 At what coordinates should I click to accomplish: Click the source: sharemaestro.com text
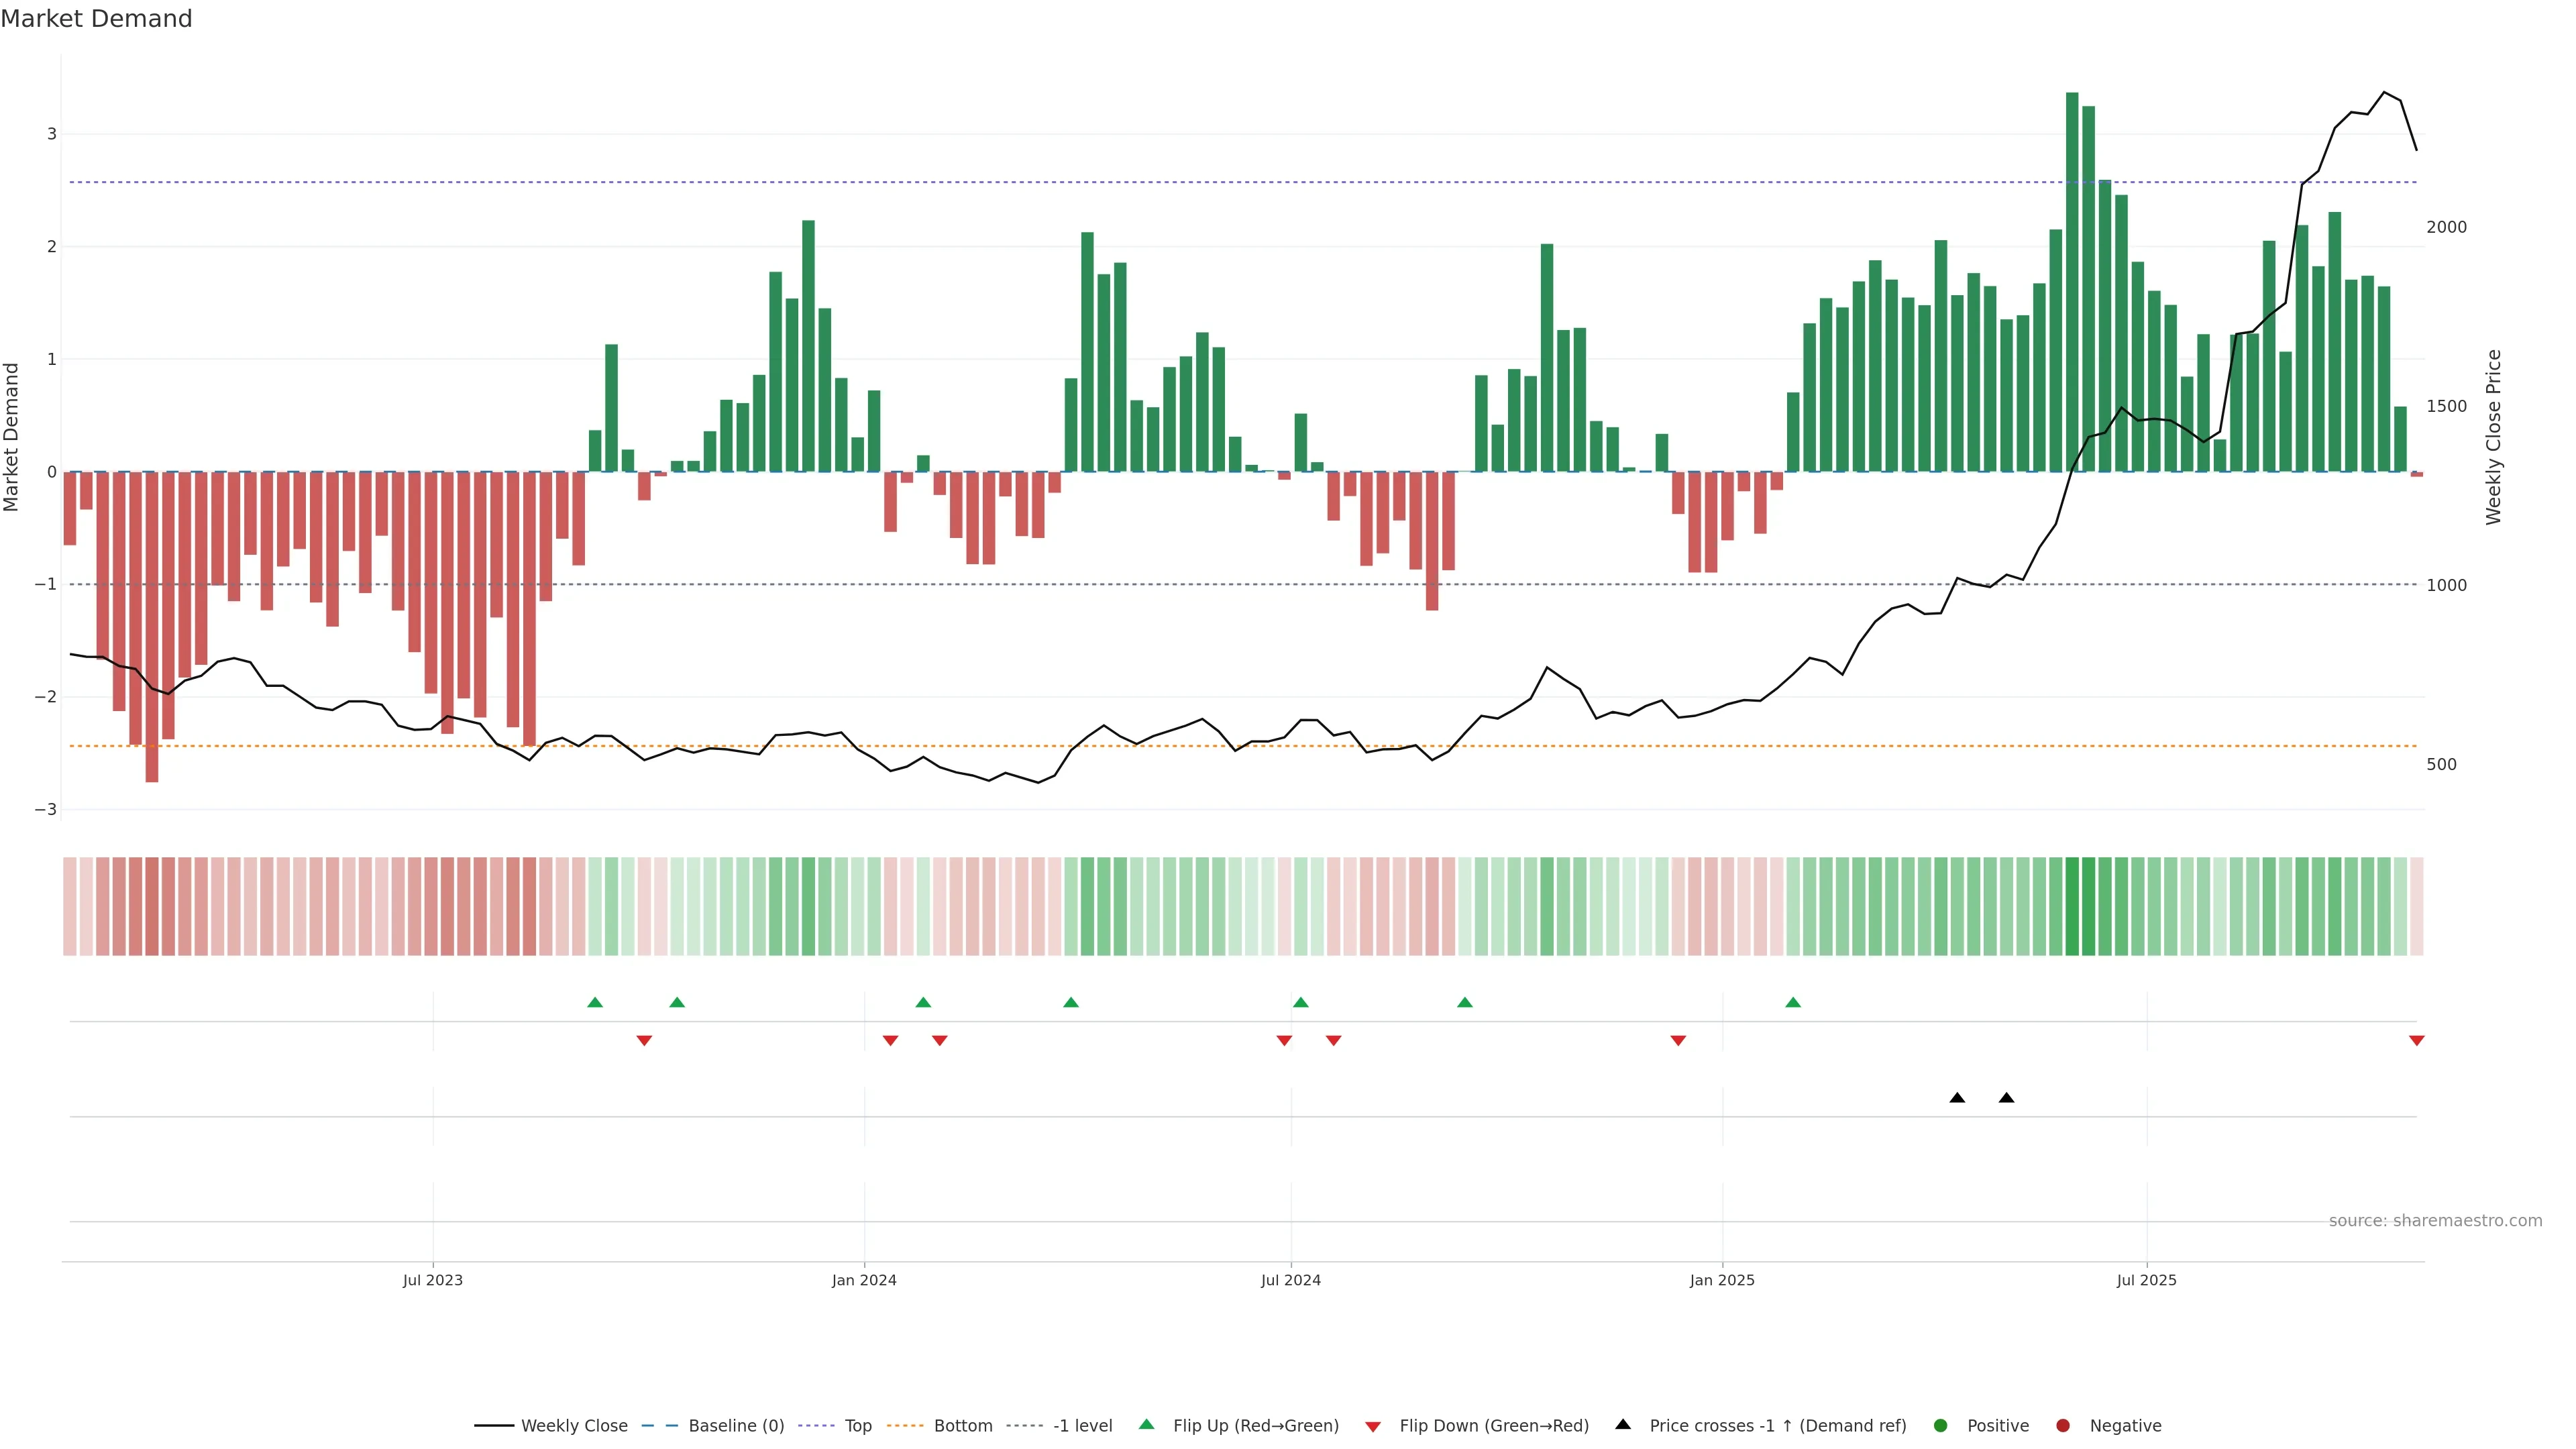pyautogui.click(x=2435, y=1221)
